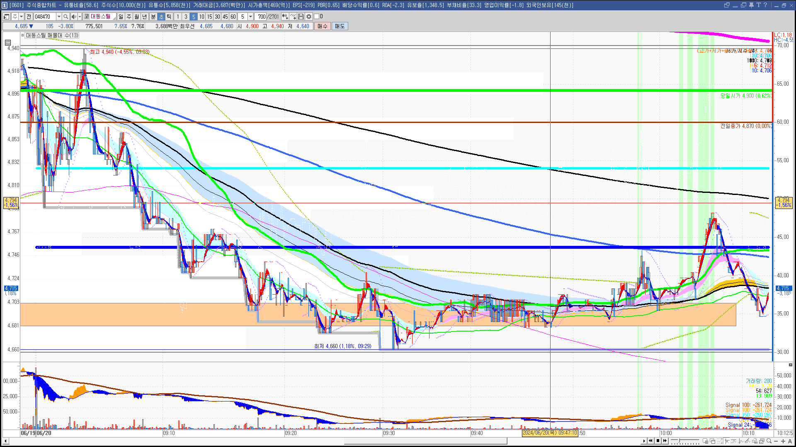Switch to 15-minute interval button
This screenshot has width=796, height=447.
point(209,17)
